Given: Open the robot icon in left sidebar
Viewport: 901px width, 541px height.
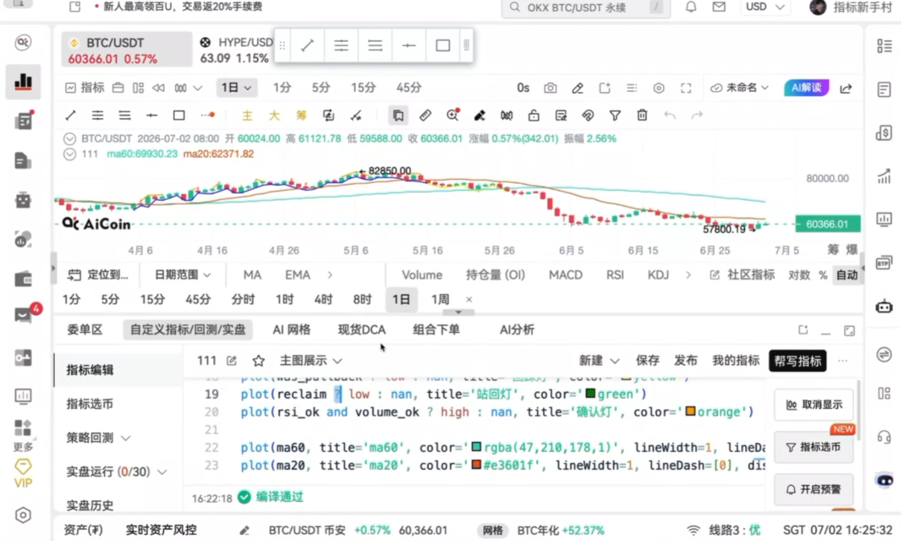Looking at the screenshot, I should pos(23,200).
